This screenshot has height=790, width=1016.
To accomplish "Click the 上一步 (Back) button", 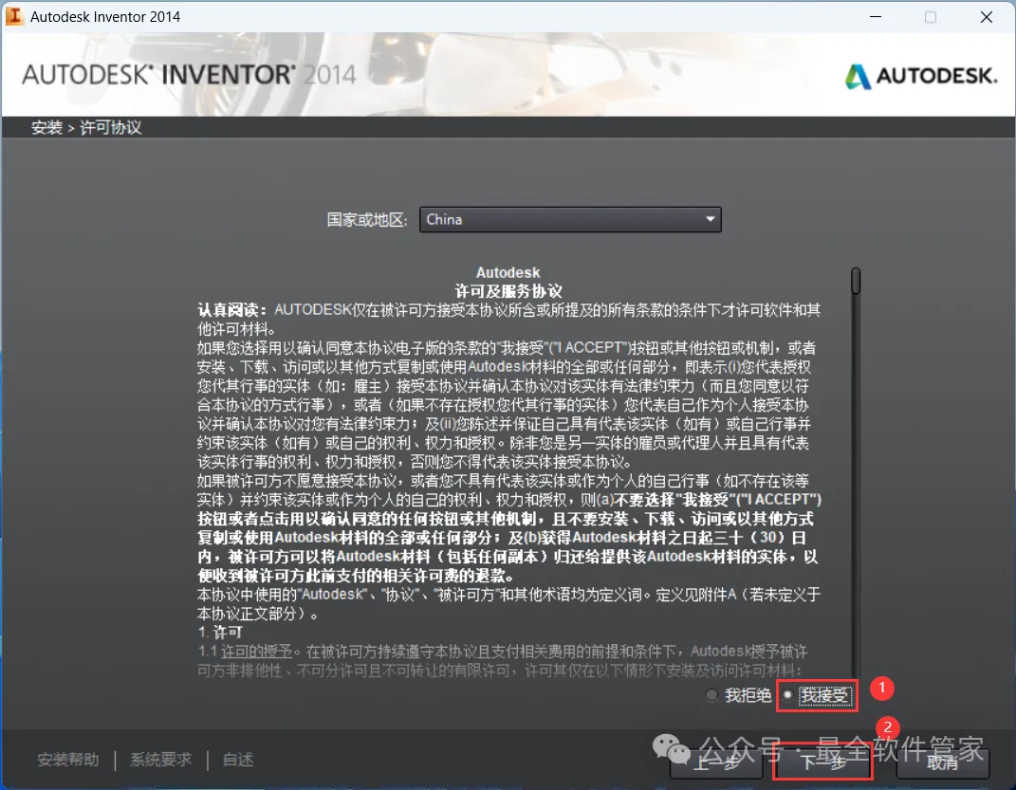I will click(x=716, y=762).
